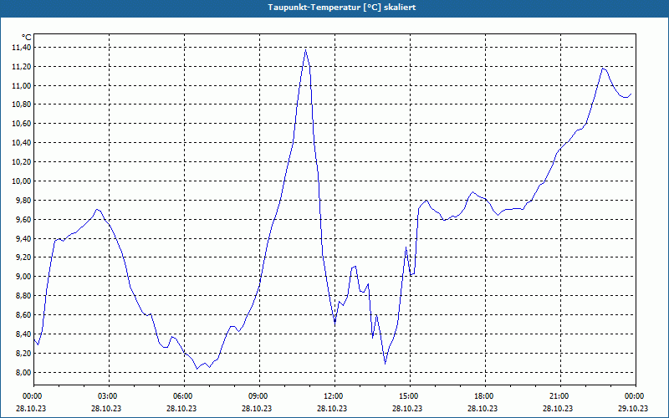Pick the 8,40 y-axis label

tap(23, 334)
